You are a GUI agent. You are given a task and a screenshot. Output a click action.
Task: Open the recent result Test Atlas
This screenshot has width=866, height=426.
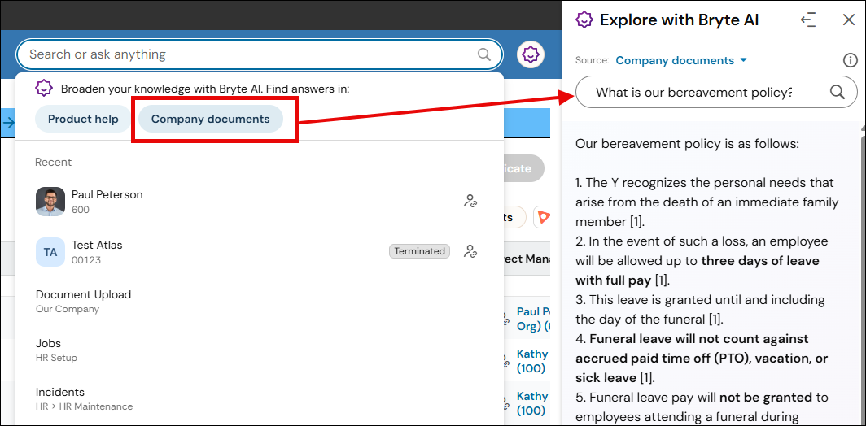259,252
